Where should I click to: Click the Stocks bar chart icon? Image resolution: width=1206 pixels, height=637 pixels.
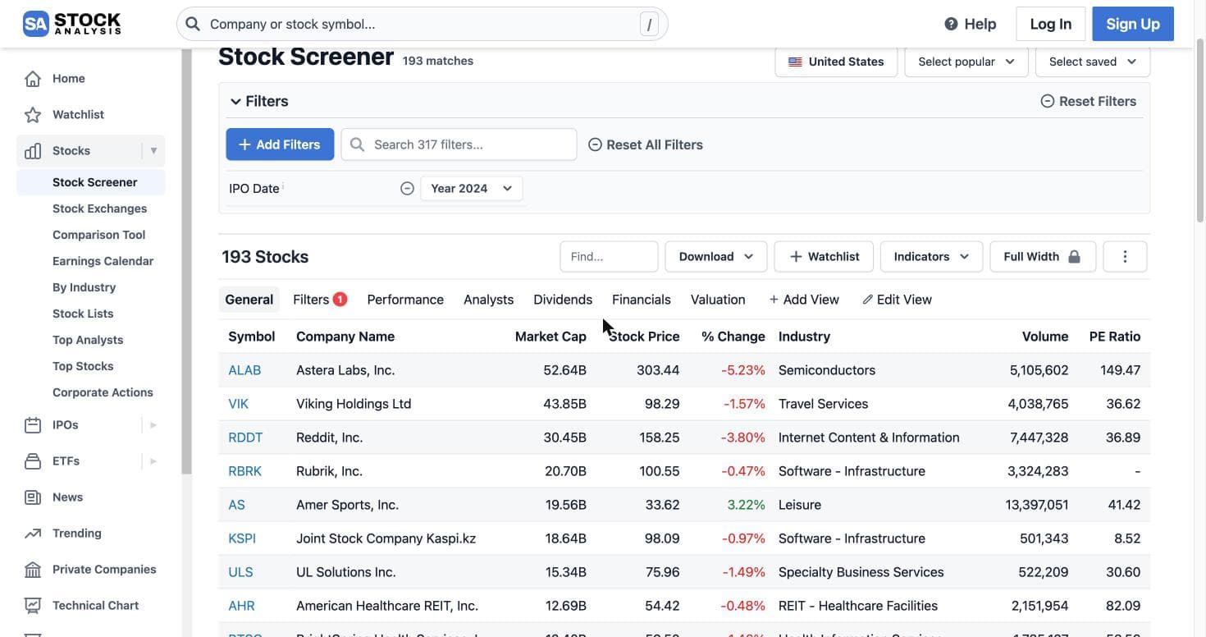[33, 151]
